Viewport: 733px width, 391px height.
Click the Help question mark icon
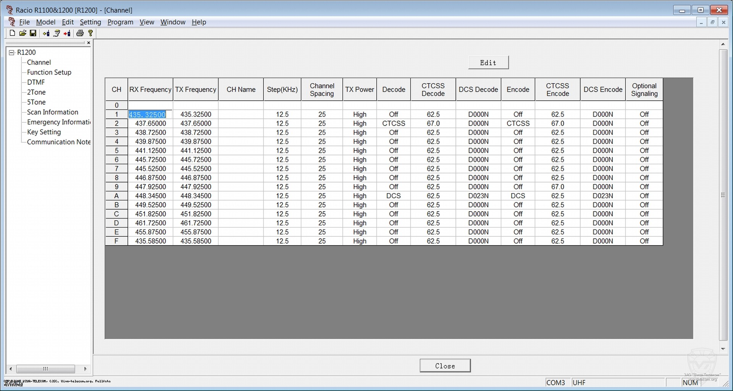coord(90,33)
